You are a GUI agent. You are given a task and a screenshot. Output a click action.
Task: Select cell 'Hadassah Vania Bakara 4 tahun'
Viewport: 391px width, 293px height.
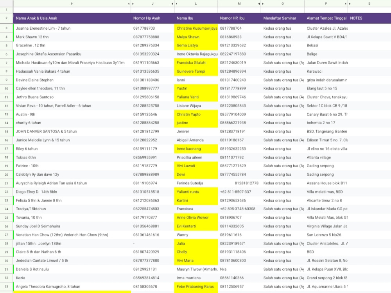[x=72, y=71]
